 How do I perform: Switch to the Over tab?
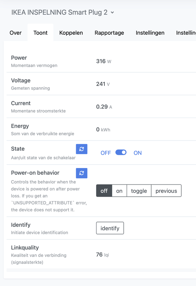[x=15, y=33]
